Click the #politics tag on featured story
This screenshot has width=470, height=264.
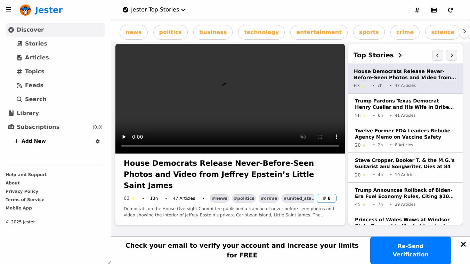[x=244, y=198]
